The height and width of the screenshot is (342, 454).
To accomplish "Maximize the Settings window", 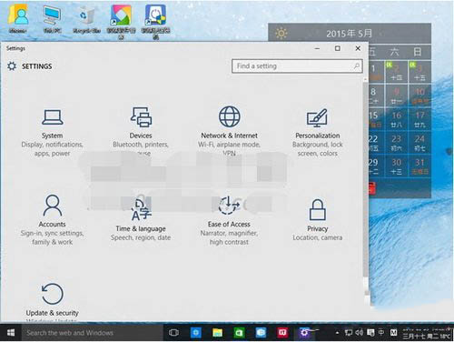I will pos(338,48).
